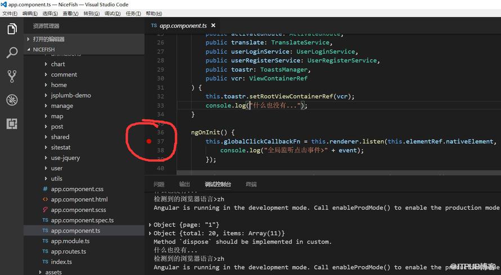The width and height of the screenshot is (501, 275).
Task: Open app.component.scss file
Action: click(78, 210)
